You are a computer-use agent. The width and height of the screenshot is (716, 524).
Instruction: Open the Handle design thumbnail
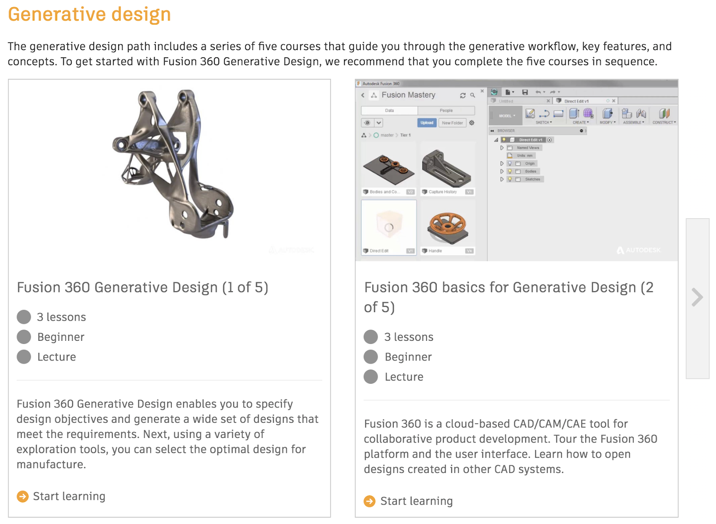click(x=447, y=228)
